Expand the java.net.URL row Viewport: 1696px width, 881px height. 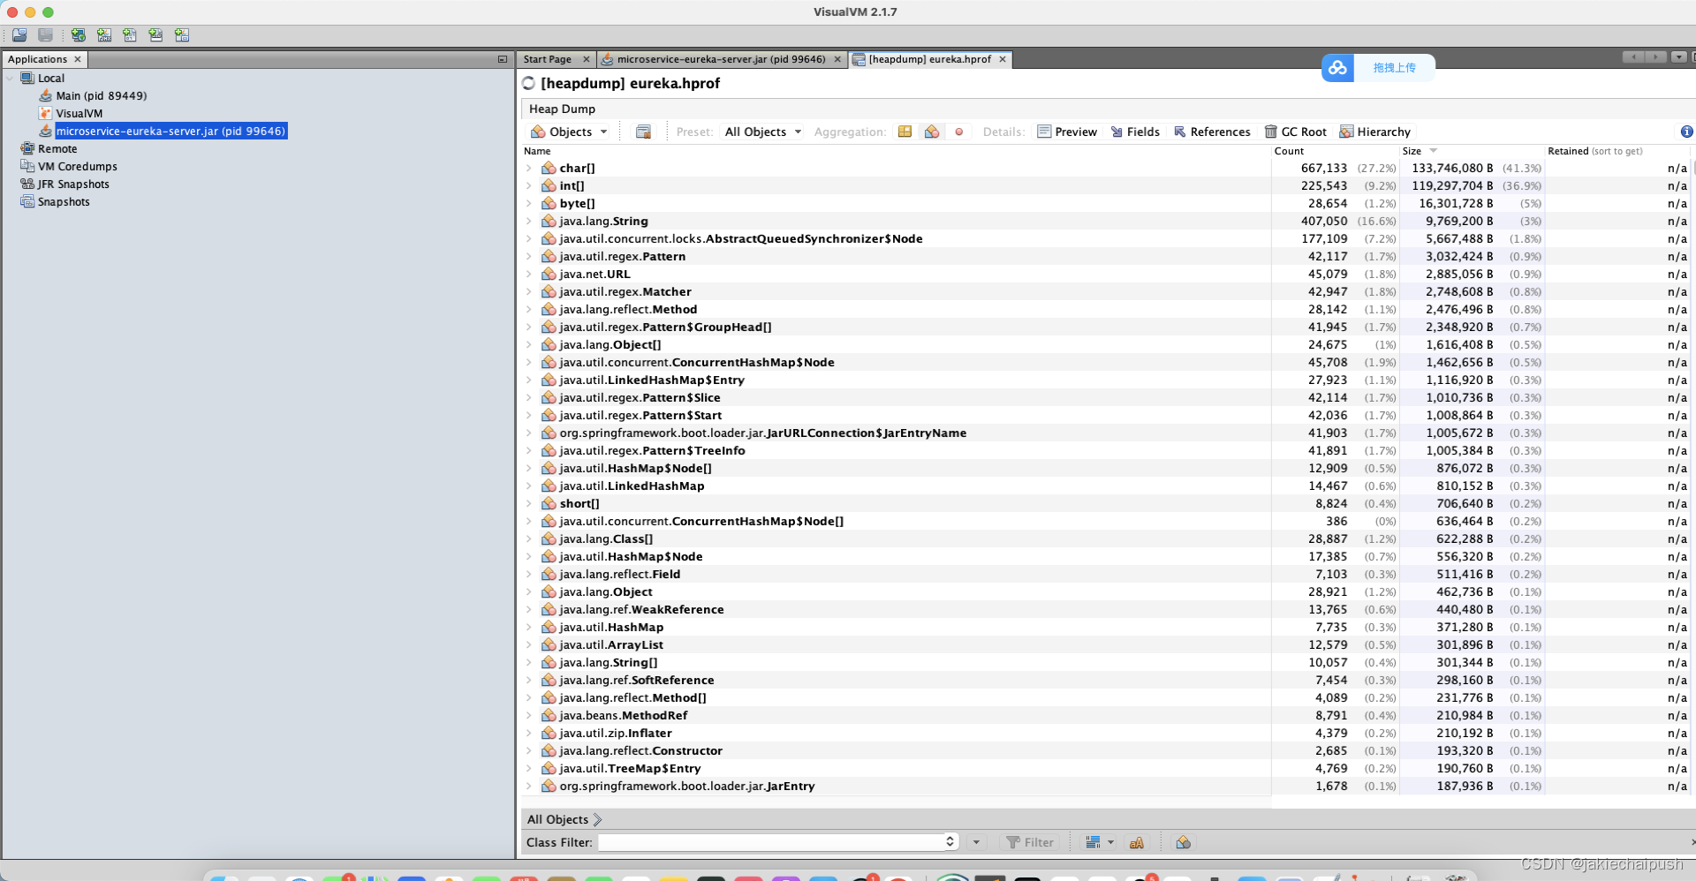pyautogui.click(x=529, y=274)
